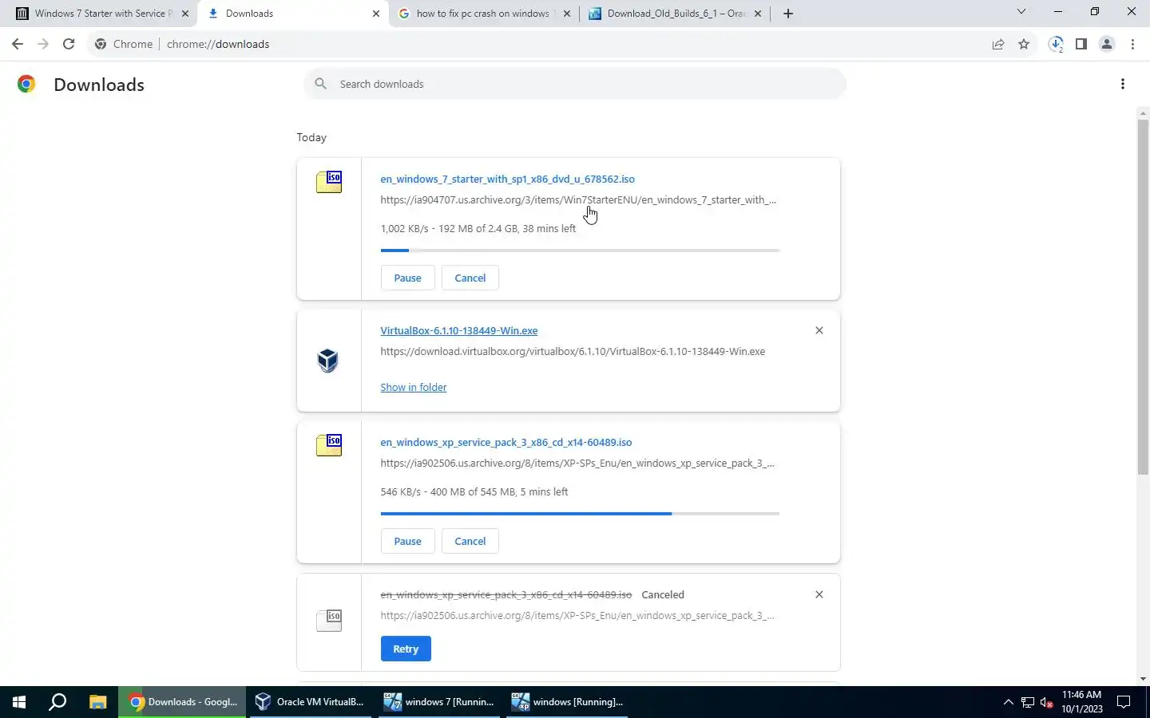Screen dimensions: 1150x718
Task: Switch to windows 7 [Running] VM window
Action: pos(439,702)
